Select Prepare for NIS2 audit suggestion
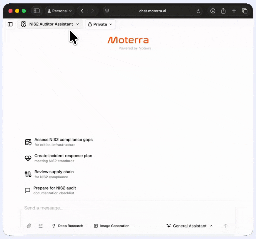The width and height of the screenshot is (256, 239). coord(50,190)
